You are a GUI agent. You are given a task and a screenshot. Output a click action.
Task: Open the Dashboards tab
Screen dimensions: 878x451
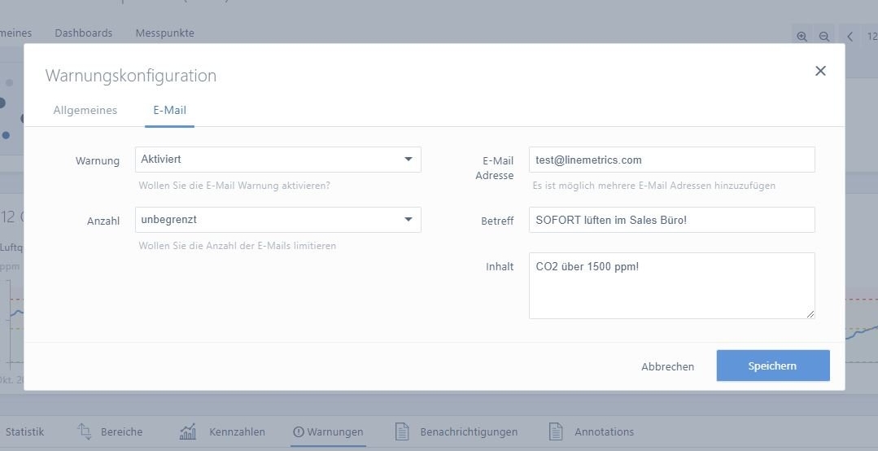[x=84, y=33]
